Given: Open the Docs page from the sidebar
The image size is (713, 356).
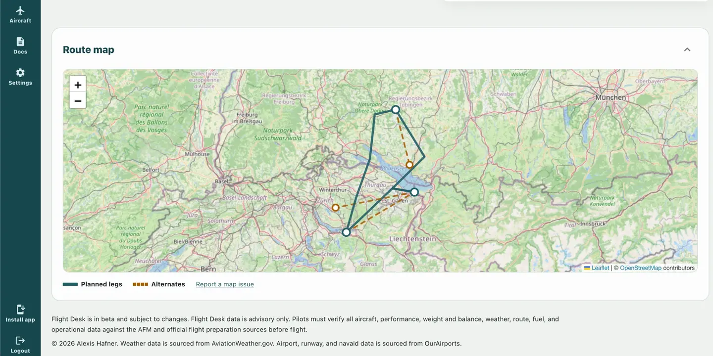Looking at the screenshot, I should (x=20, y=45).
